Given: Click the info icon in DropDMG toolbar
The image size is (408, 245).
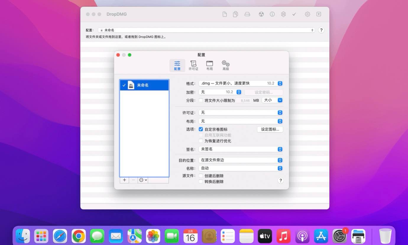Looking at the screenshot, I should [272, 14].
